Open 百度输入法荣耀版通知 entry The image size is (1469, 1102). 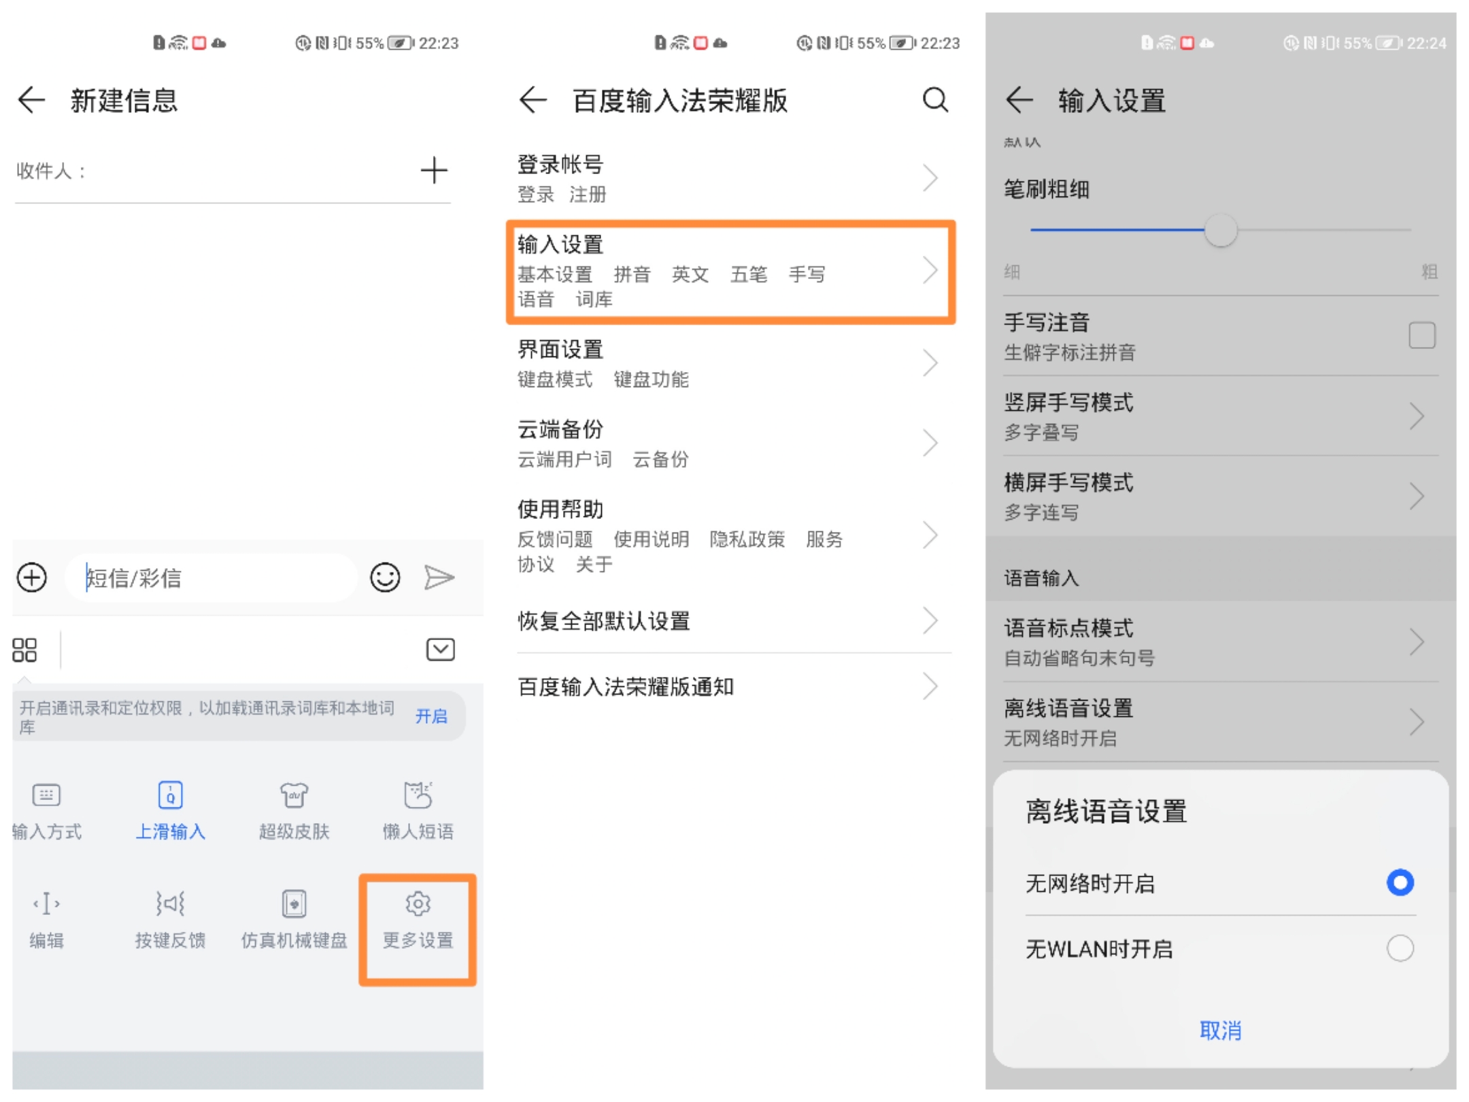click(x=731, y=686)
